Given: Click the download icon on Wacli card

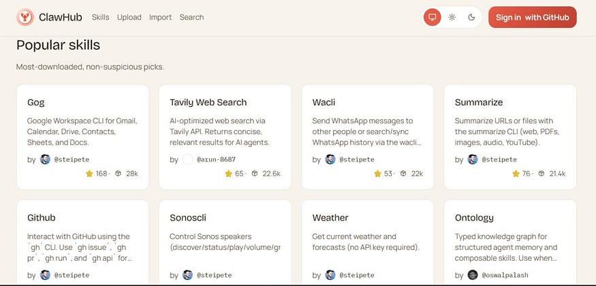Looking at the screenshot, I should (403, 174).
